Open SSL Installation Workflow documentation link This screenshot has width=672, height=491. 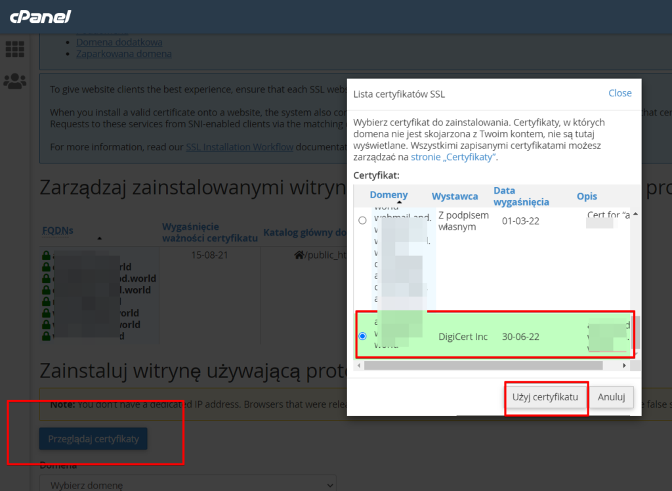point(239,147)
